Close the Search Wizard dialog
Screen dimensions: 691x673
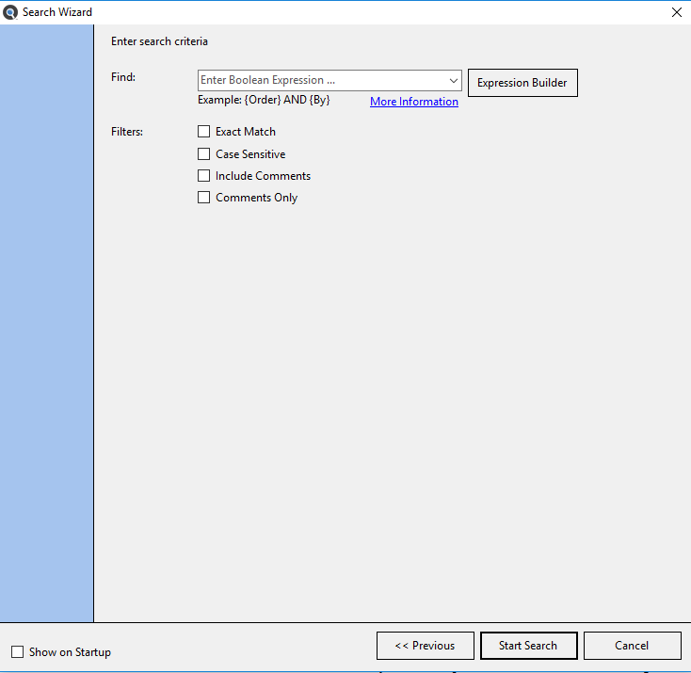coord(677,12)
